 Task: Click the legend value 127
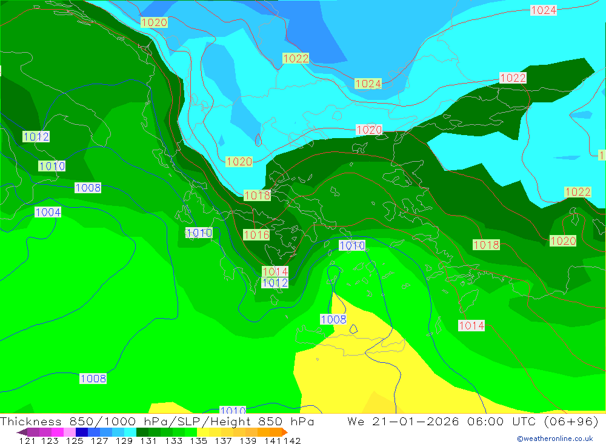click(x=99, y=440)
